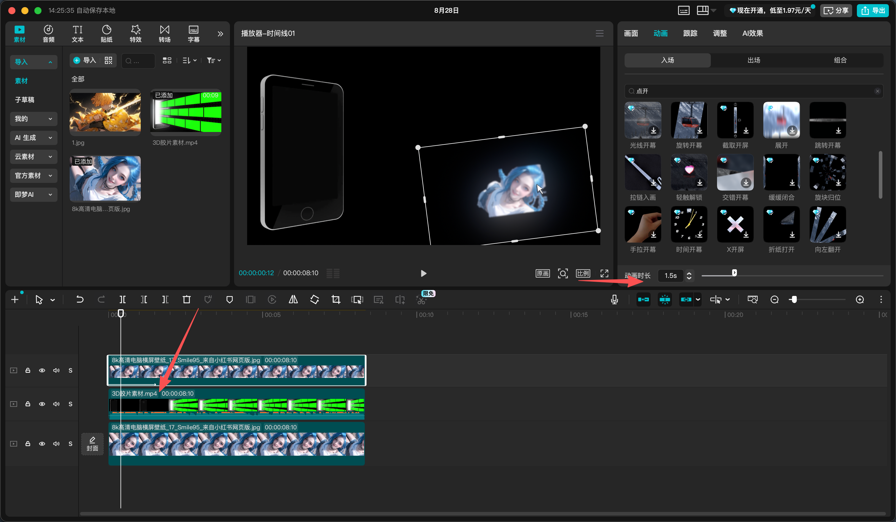
Task: Click the membership promo 现在开通 link
Action: [770, 10]
